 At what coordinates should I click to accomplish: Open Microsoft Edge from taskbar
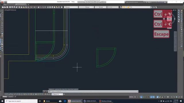(65, 101)
